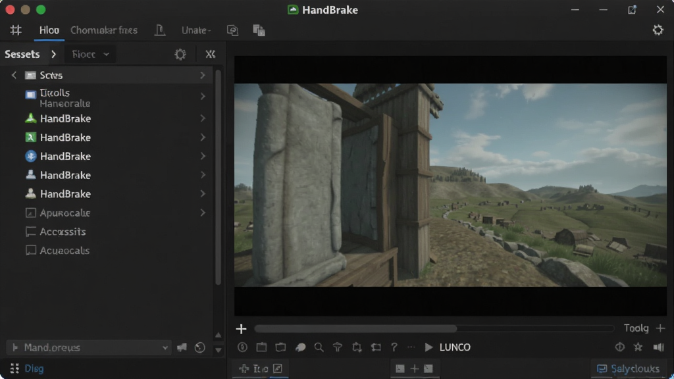Go back using chevron left of Scтes
This screenshot has height=379, width=674.
[x=14, y=75]
